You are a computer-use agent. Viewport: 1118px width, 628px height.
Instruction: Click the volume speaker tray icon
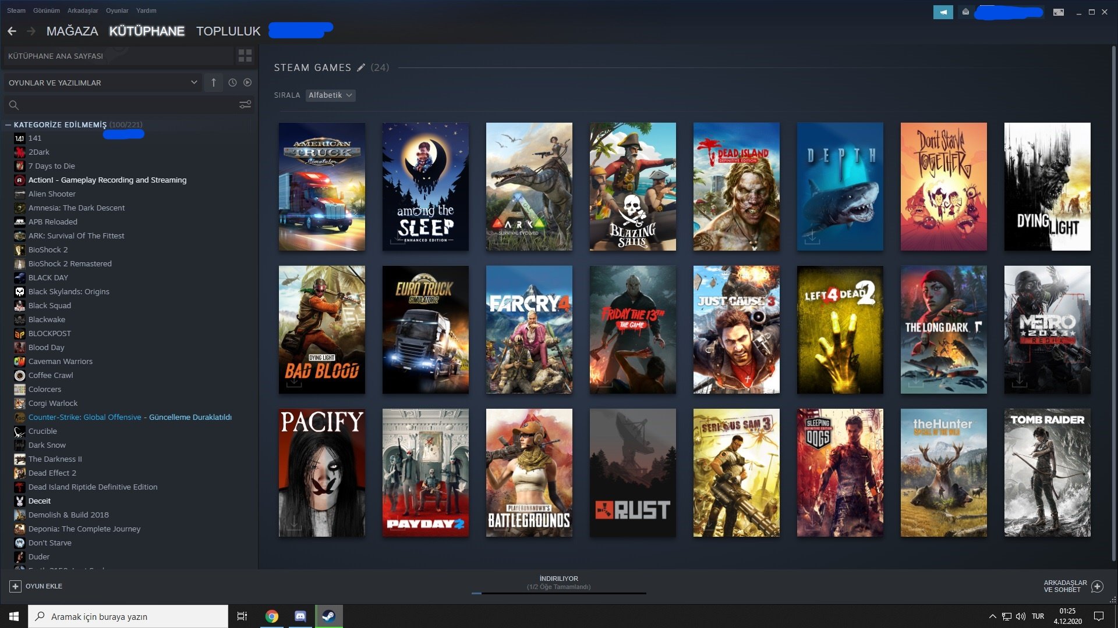coord(1021,616)
